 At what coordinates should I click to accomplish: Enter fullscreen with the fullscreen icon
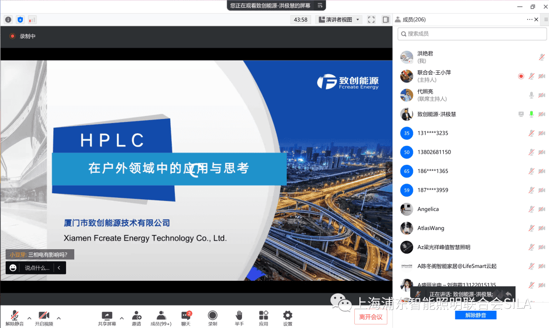tap(371, 20)
